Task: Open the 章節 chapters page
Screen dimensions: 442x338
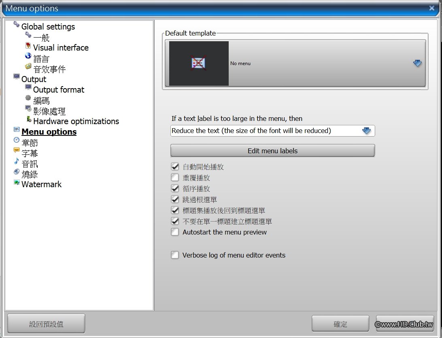Action: (x=30, y=143)
